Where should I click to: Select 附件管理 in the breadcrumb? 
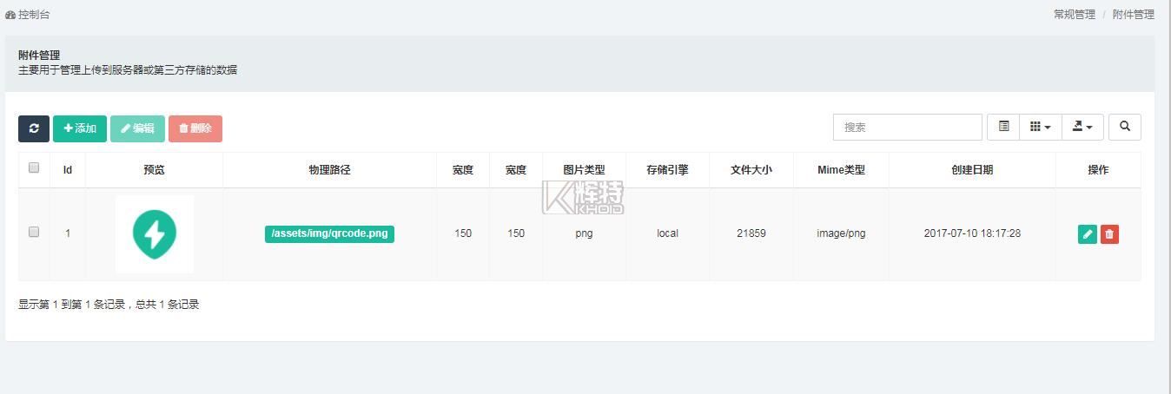click(1133, 15)
